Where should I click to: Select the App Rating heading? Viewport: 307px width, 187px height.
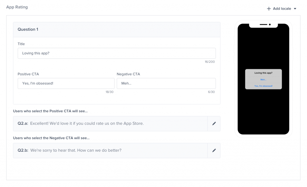17,7
